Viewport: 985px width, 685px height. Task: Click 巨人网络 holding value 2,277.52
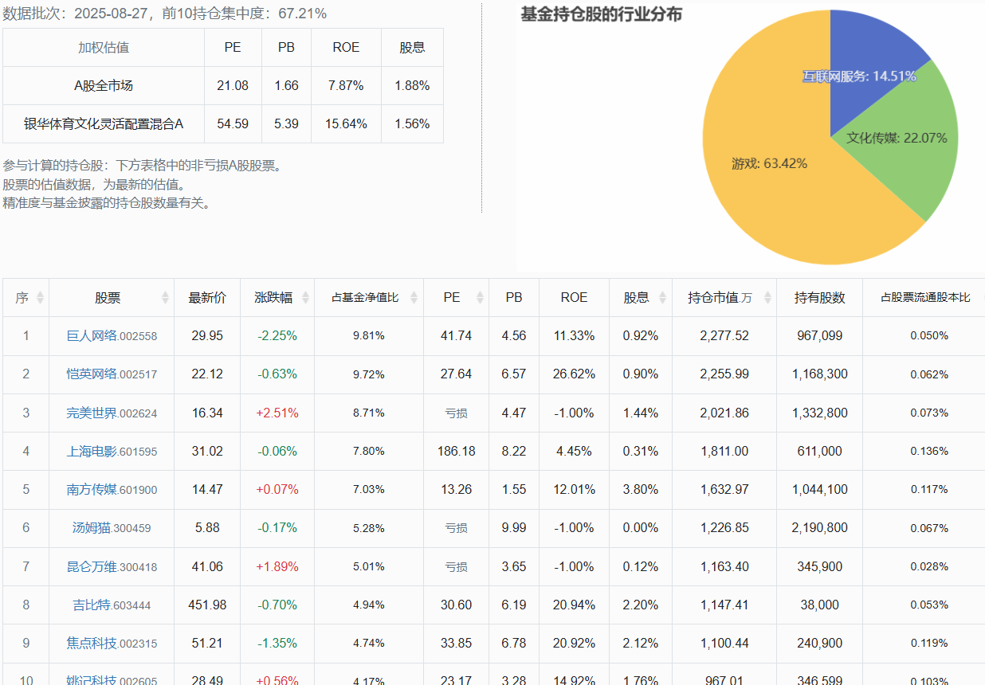tap(724, 336)
